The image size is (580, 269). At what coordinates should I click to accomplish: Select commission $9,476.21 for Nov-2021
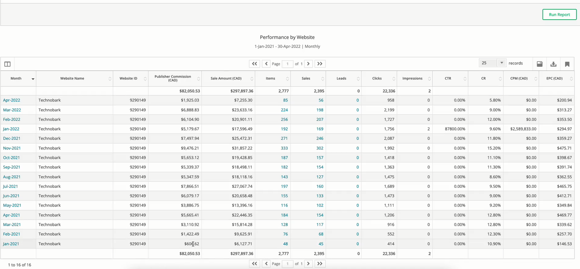pos(190,148)
